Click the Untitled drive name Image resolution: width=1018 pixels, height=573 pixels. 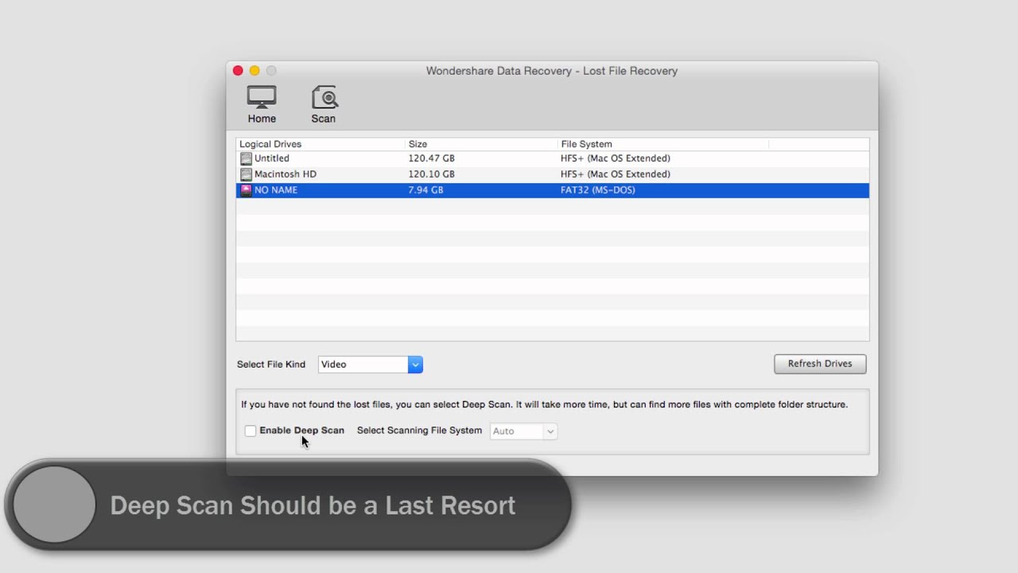(272, 158)
